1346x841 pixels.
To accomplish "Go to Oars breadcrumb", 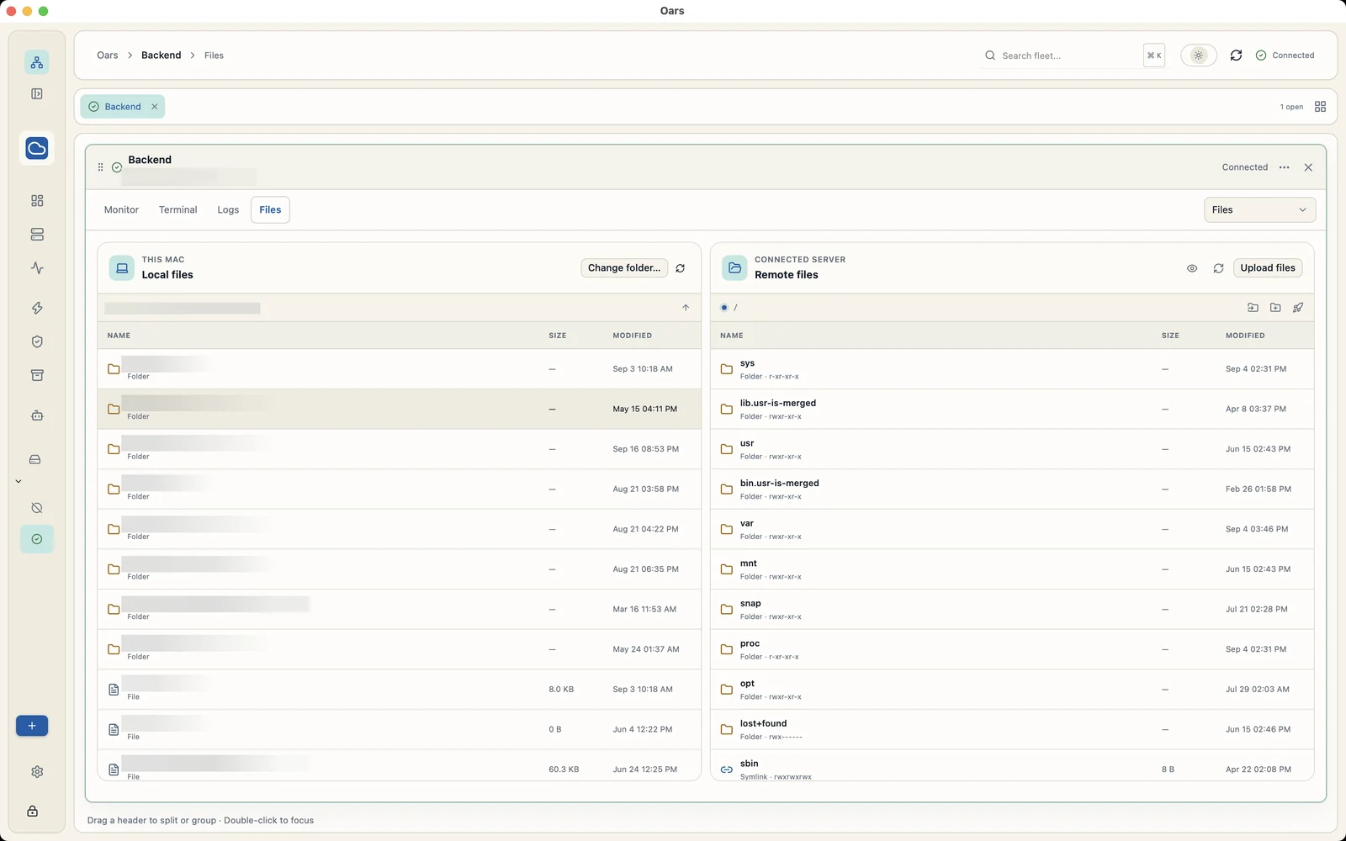I will click(x=108, y=56).
